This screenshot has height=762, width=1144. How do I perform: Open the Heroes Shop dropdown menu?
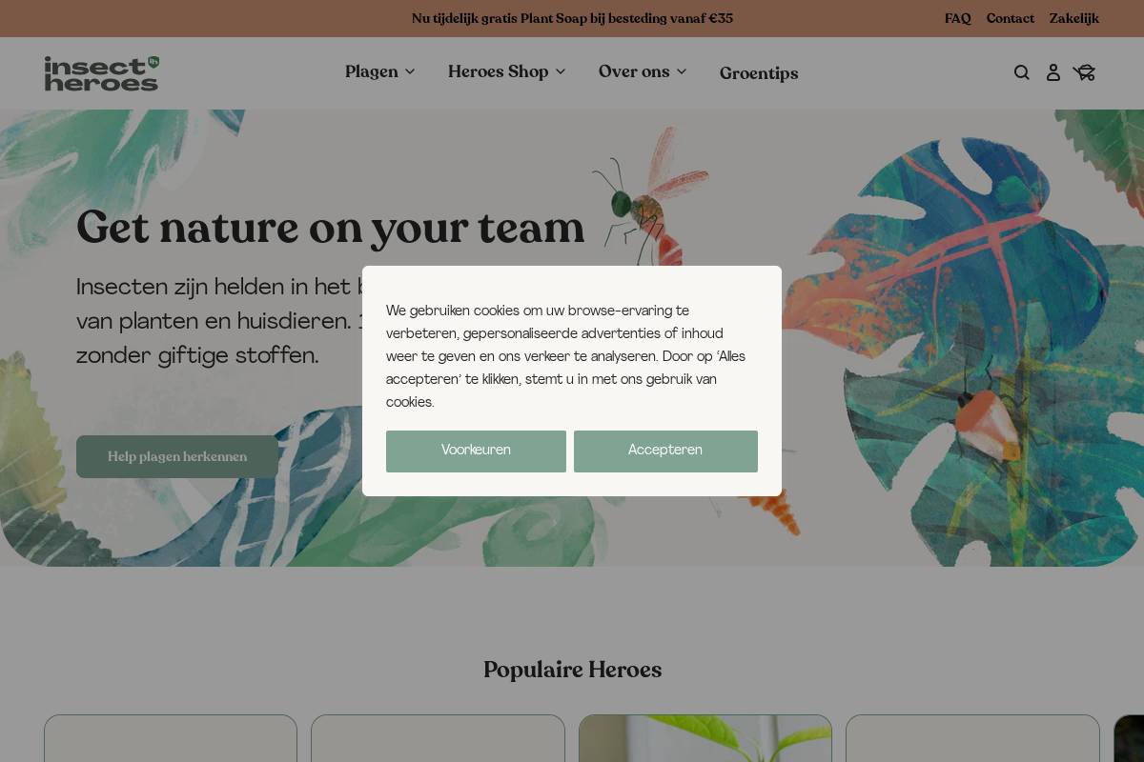click(x=506, y=72)
